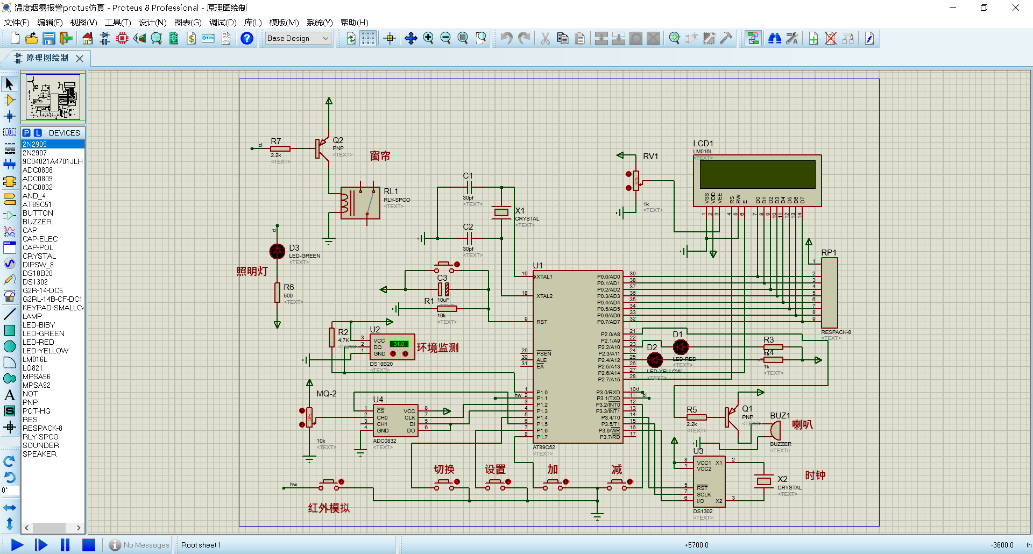
Task: Select generator mode sine icon
Action: click(10, 264)
